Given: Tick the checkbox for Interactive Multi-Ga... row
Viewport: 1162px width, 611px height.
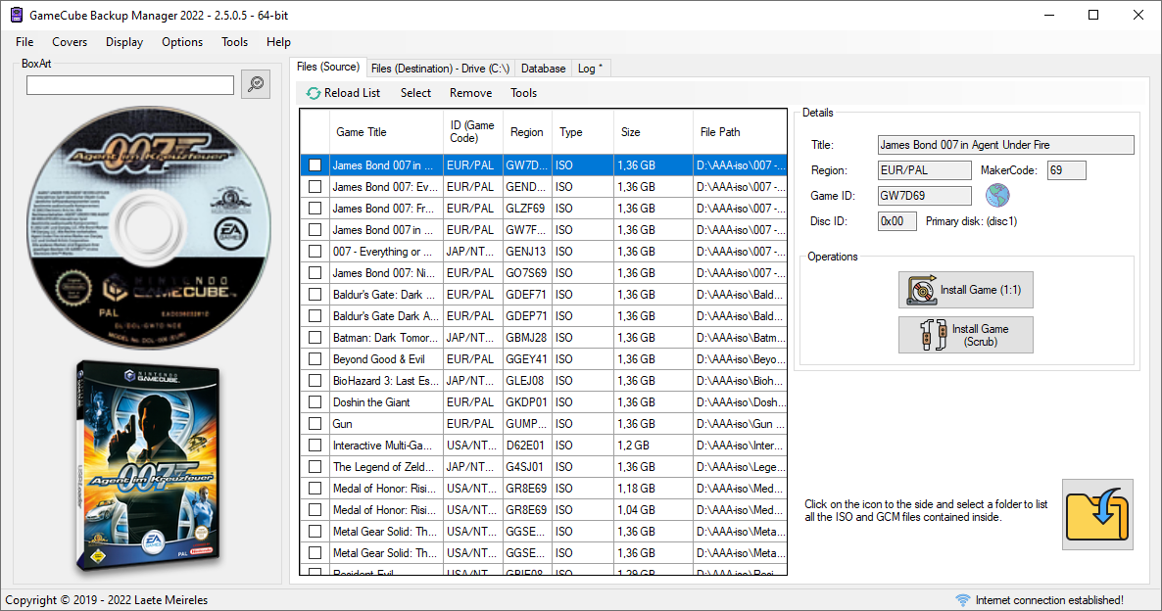Looking at the screenshot, I should (x=315, y=445).
